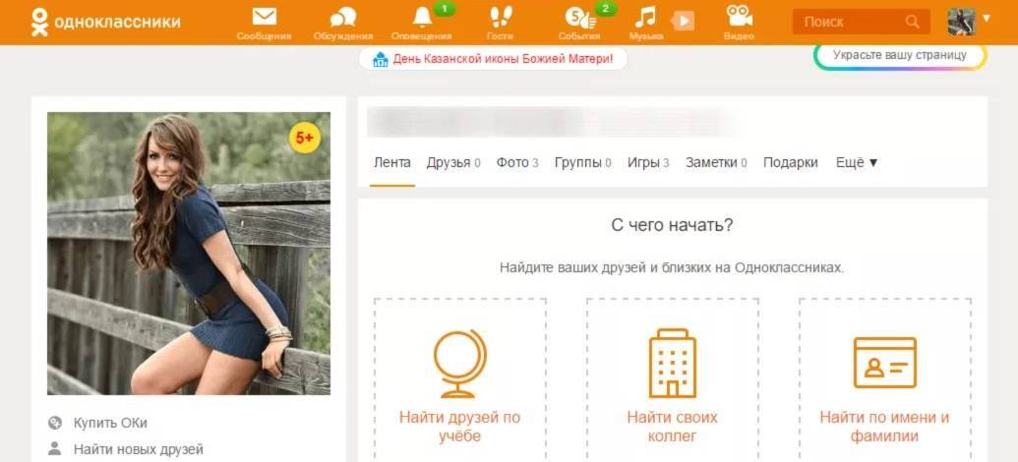1018x462 pixels.
Task: Expand the Ещё dropdown menu
Action: 857,163
